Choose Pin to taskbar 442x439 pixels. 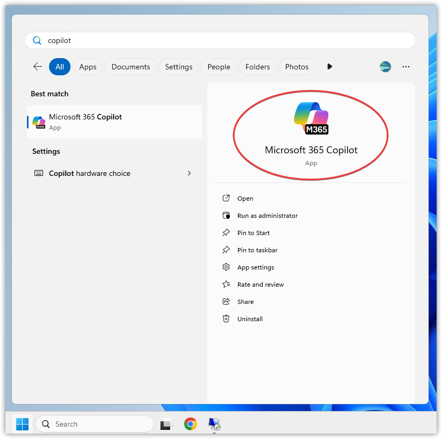(257, 250)
